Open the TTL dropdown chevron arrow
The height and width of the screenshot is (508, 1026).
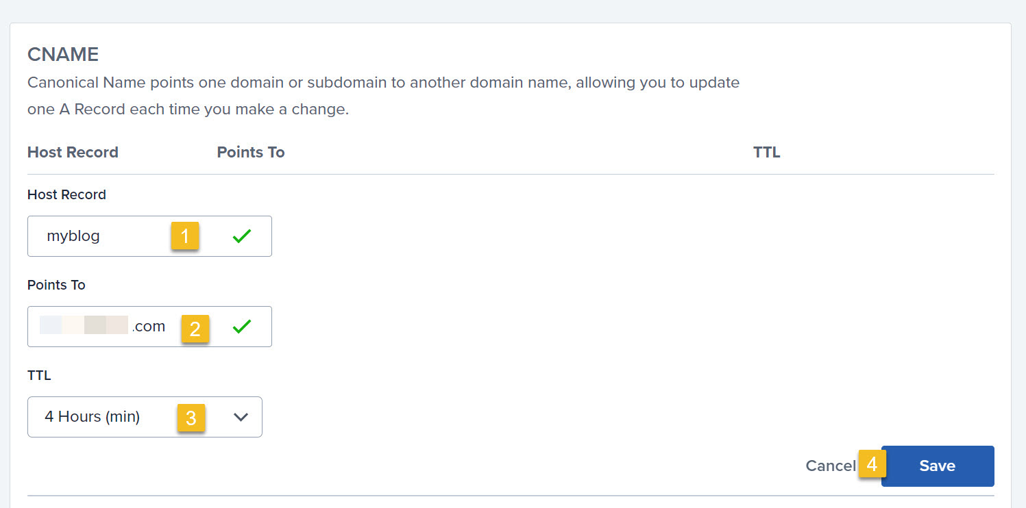241,417
